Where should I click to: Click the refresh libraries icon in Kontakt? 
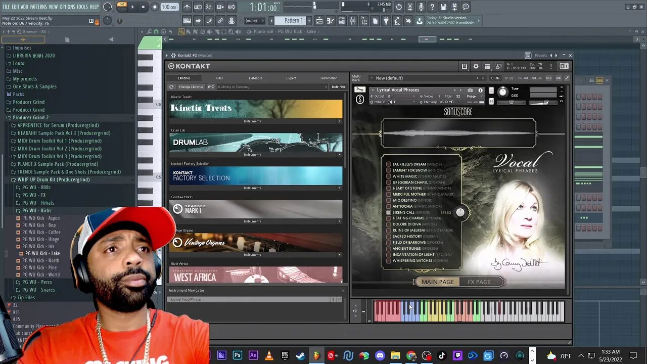(x=171, y=87)
